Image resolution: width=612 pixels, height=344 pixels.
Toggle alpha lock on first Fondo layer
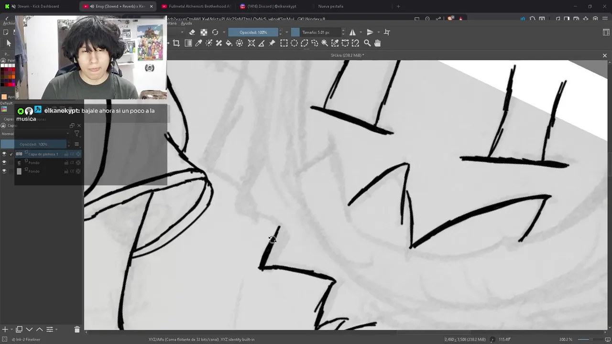tap(78, 162)
